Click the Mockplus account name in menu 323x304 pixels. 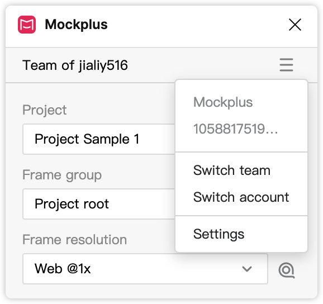pyautogui.click(x=223, y=102)
